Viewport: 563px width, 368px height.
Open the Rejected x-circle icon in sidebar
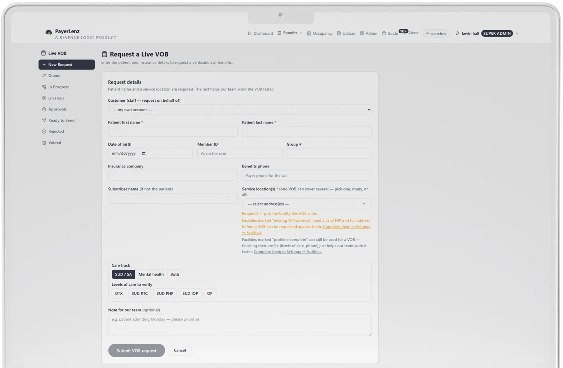(x=44, y=131)
